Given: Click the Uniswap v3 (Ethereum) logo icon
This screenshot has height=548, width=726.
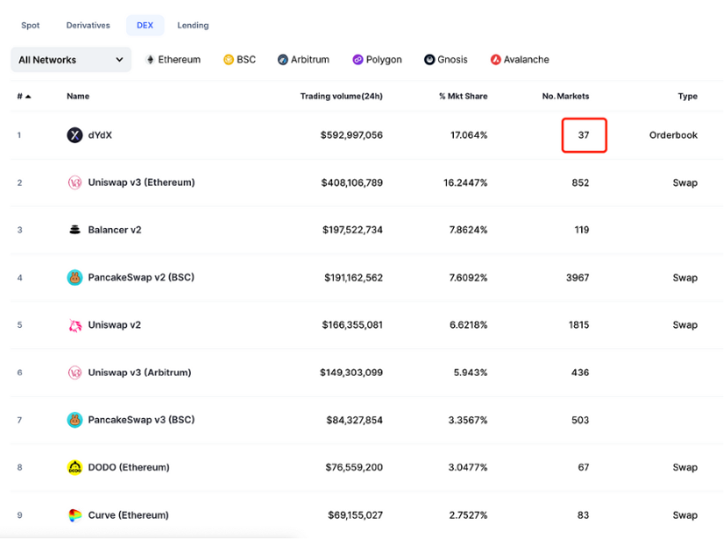Looking at the screenshot, I should click(74, 182).
